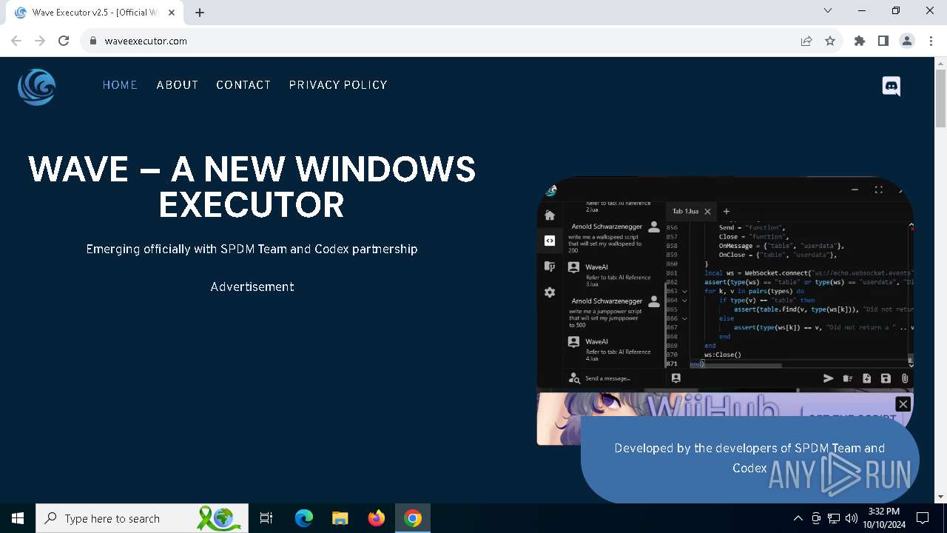Open the Discord icon link
The image size is (947, 533).
[892, 86]
